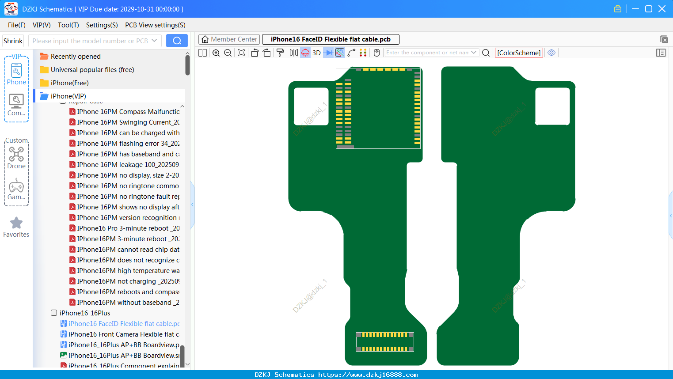This screenshot has width=673, height=379.
Task: Focus the component or net name field
Action: [x=427, y=53]
